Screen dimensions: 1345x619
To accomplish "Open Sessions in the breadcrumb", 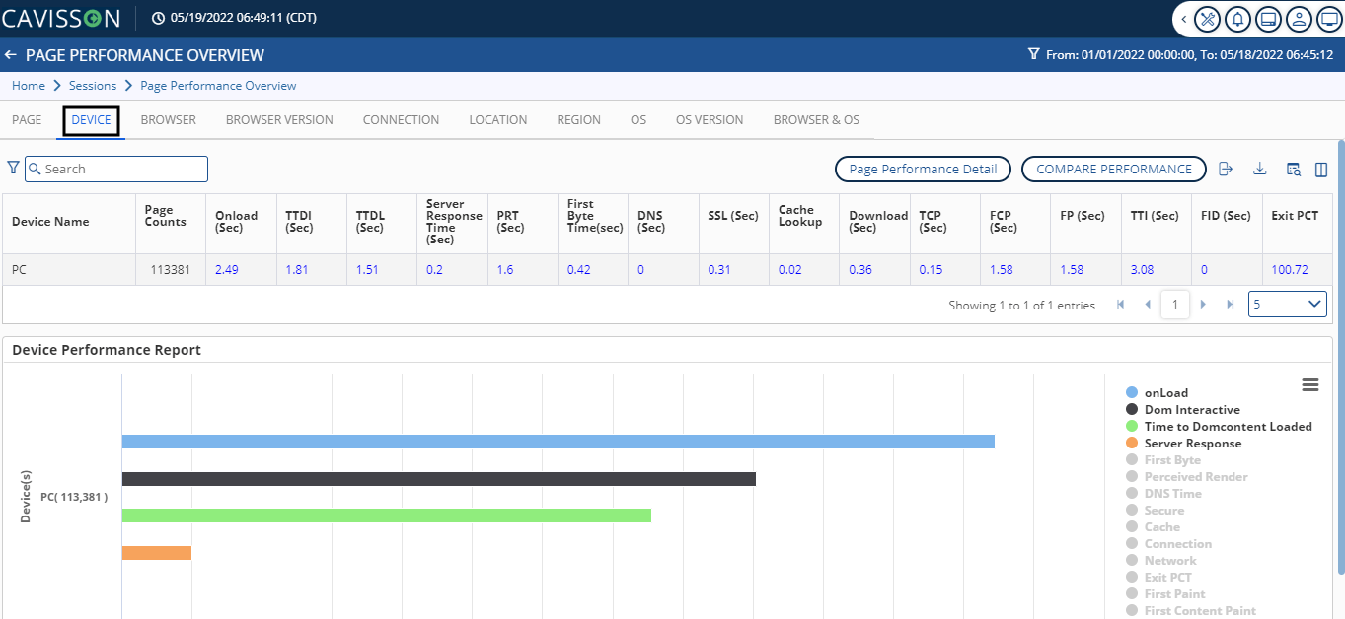I will [93, 86].
